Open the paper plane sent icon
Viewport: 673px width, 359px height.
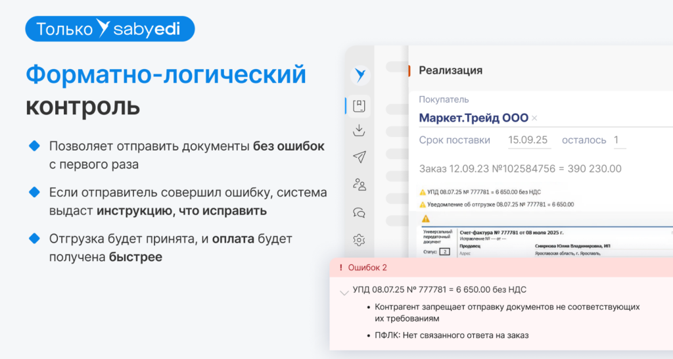(360, 156)
